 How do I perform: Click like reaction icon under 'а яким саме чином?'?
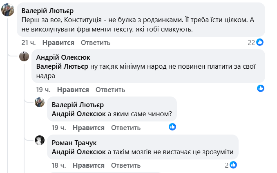(172, 127)
